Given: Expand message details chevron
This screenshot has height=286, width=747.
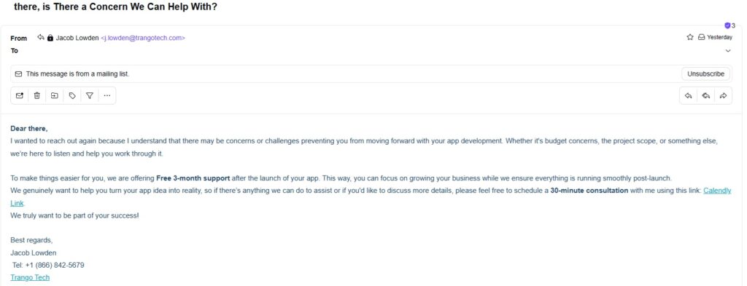Looking at the screenshot, I should 728,51.
